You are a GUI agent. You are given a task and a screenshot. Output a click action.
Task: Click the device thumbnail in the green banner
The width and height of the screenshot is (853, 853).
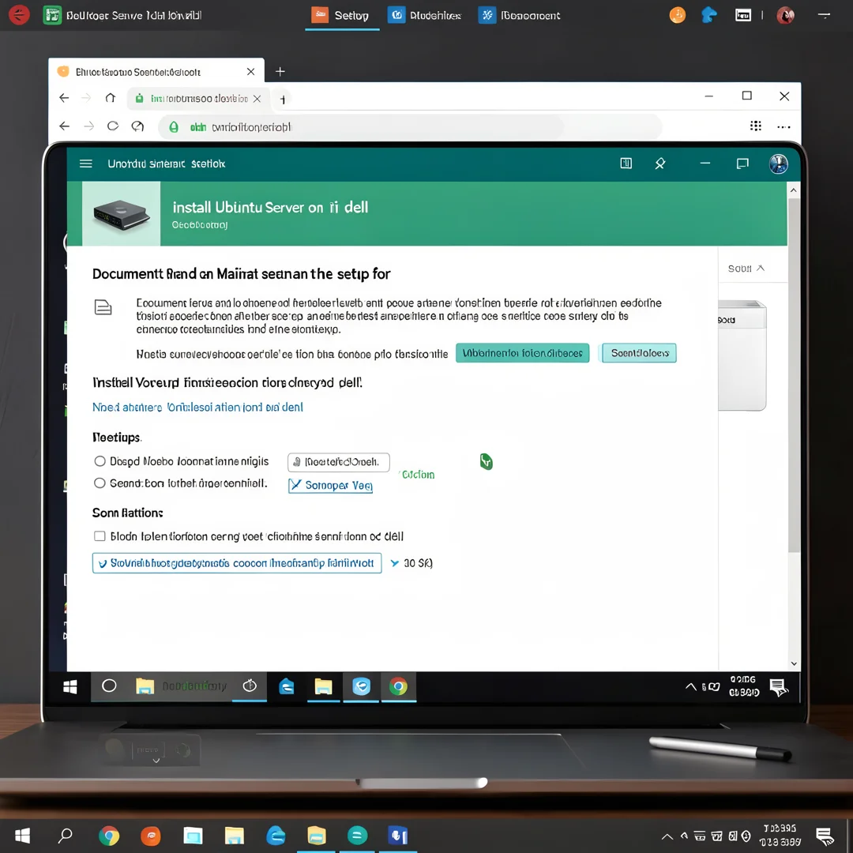pyautogui.click(x=122, y=214)
